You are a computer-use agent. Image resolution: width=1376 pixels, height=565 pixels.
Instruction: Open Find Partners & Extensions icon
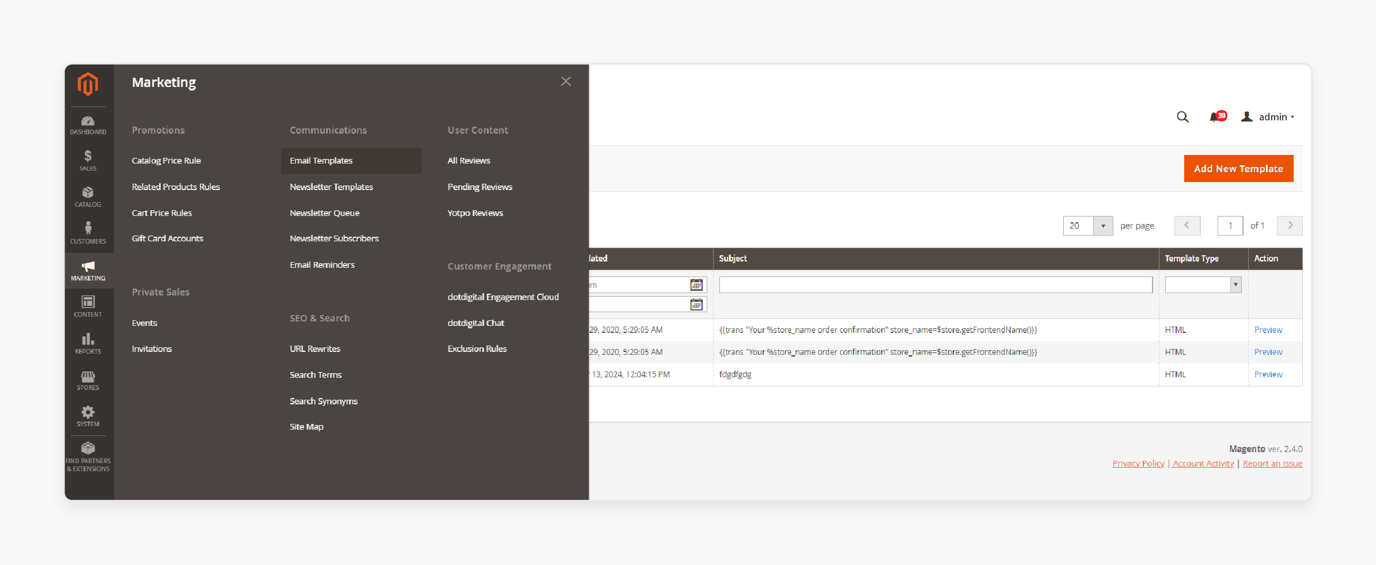[88, 457]
